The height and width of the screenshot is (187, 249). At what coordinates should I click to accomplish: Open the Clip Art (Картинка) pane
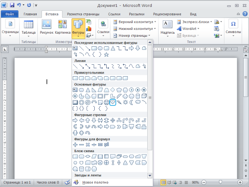point(63,27)
